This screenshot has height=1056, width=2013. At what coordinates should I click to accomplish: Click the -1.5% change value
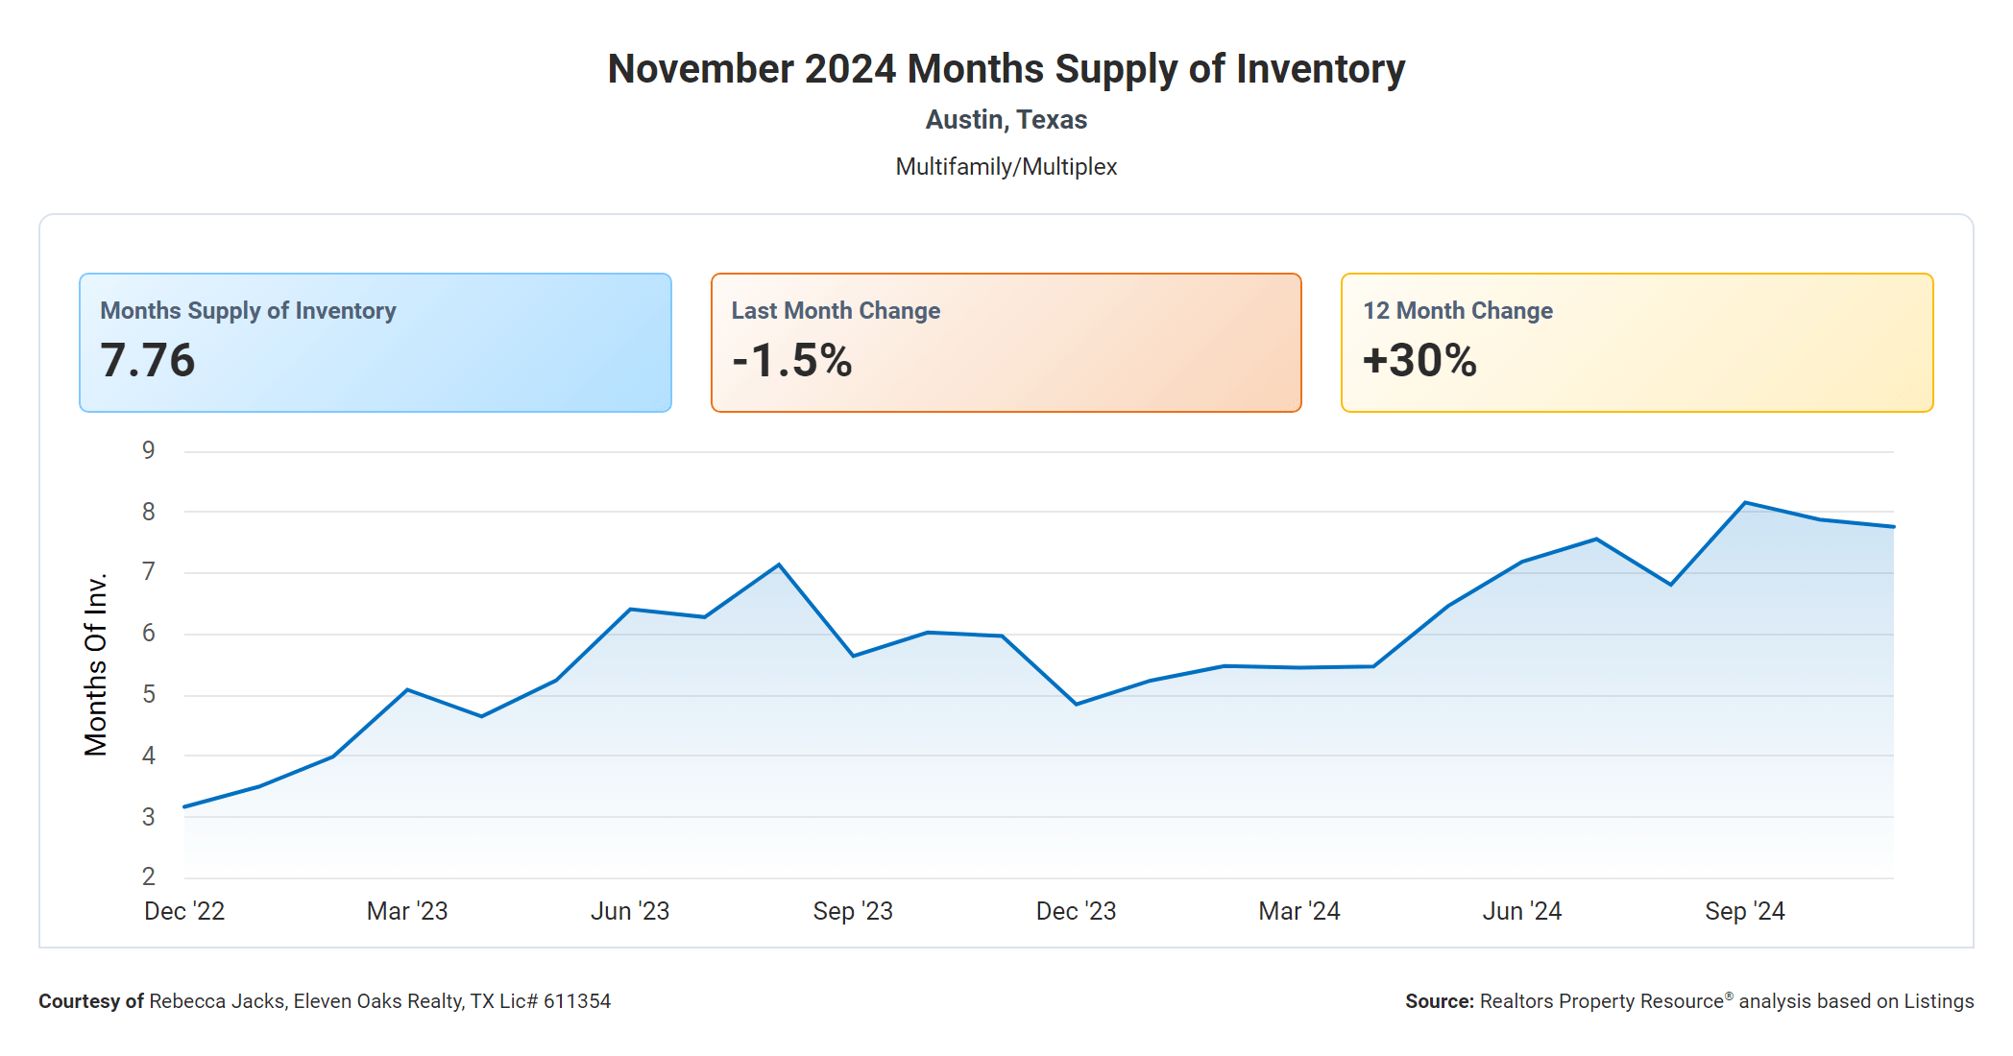click(x=792, y=361)
